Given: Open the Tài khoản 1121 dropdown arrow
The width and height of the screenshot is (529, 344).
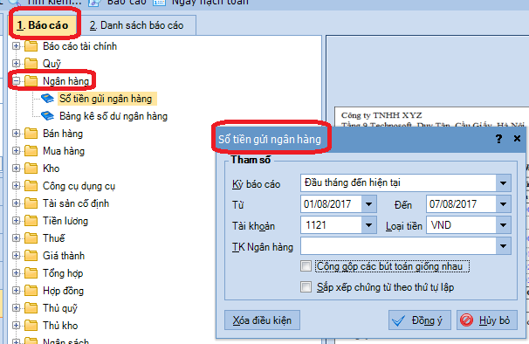Looking at the screenshot, I should (x=368, y=225).
